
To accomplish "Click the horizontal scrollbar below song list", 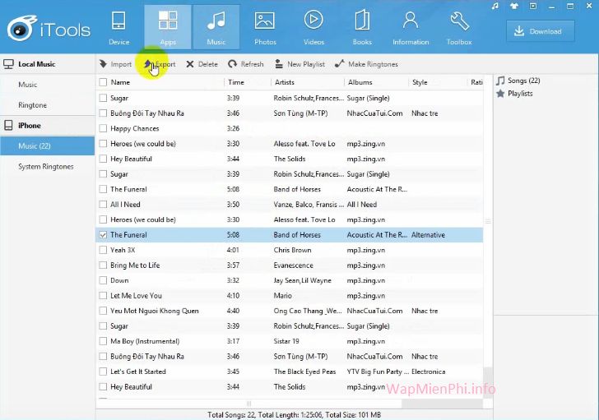I will click(248, 404).
